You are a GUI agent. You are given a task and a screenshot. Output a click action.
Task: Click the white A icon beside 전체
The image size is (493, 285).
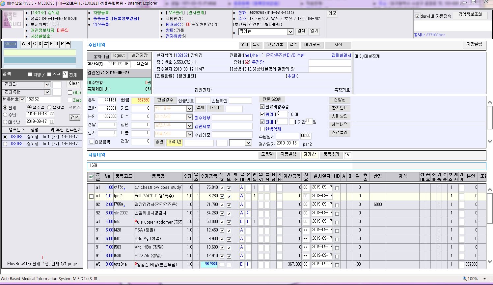[65, 75]
